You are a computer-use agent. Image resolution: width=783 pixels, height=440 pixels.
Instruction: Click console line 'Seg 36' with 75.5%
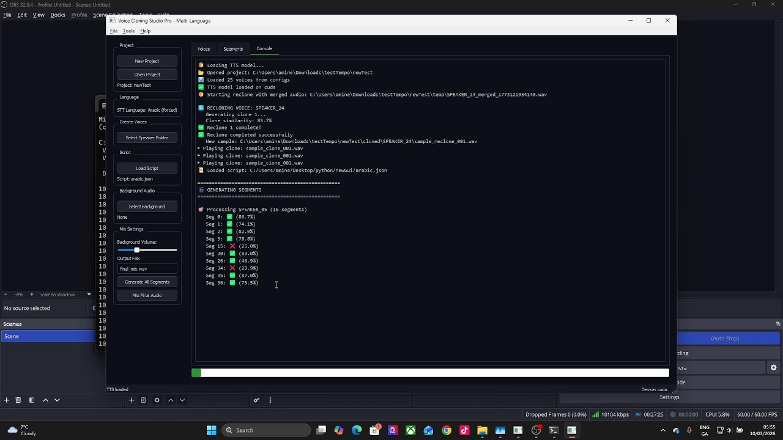(232, 283)
